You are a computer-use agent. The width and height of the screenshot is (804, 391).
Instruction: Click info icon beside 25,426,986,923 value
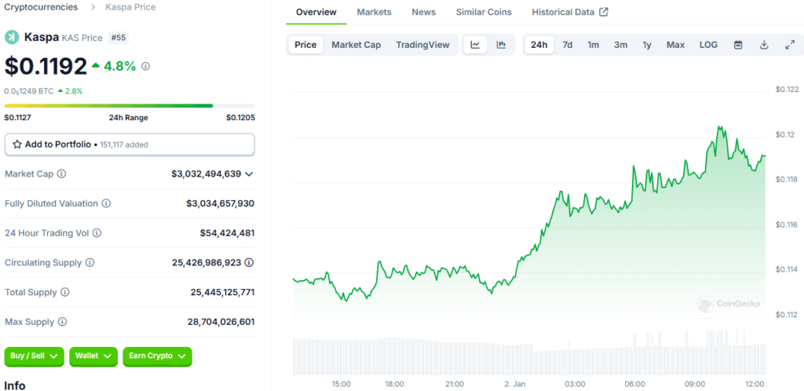(x=249, y=262)
